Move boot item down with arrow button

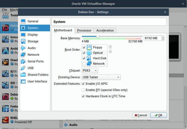point(110,52)
